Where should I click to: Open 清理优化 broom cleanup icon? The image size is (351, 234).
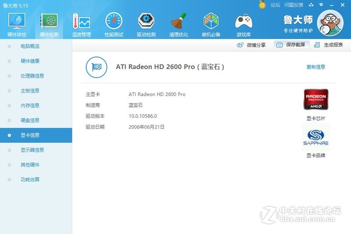click(179, 25)
